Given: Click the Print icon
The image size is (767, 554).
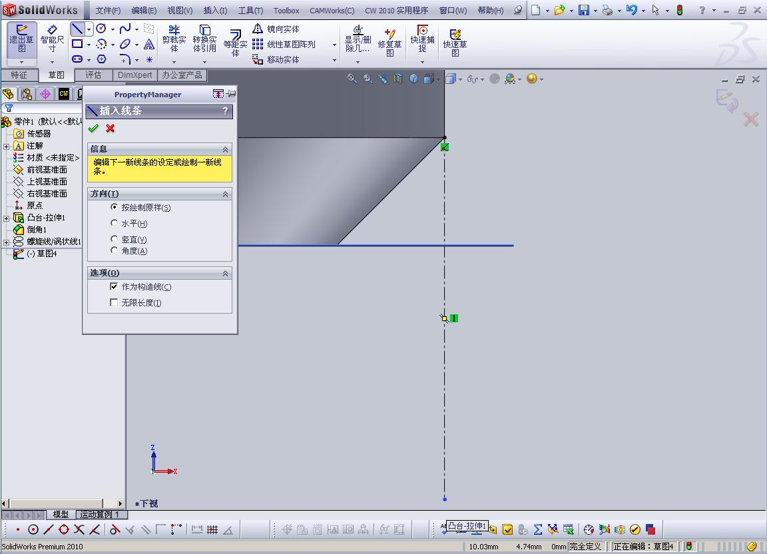Looking at the screenshot, I should coord(607,10).
